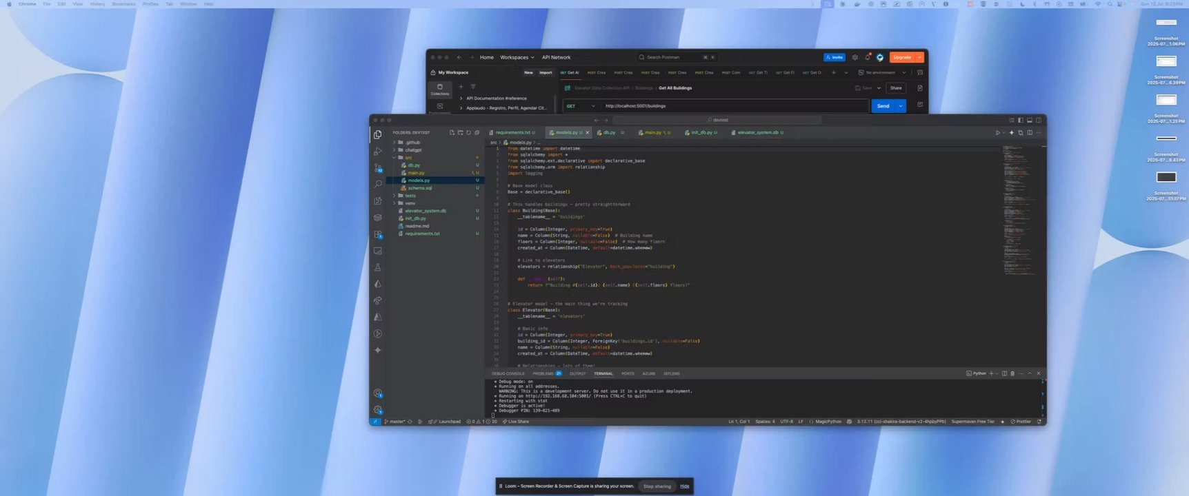Open the Manage gear in VS Code
The image size is (1189, 496).
(377, 409)
